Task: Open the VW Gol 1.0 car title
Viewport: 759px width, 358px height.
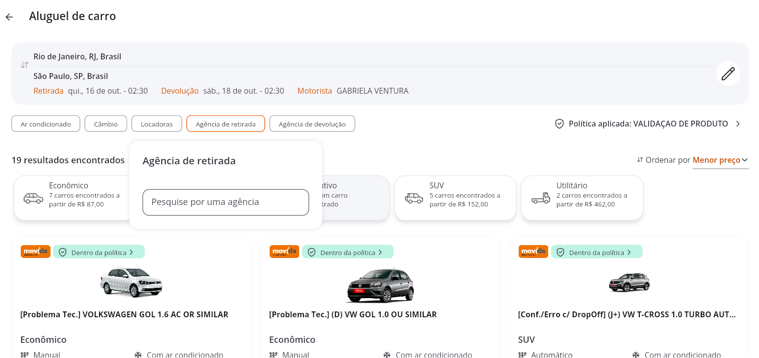Action: pos(353,314)
